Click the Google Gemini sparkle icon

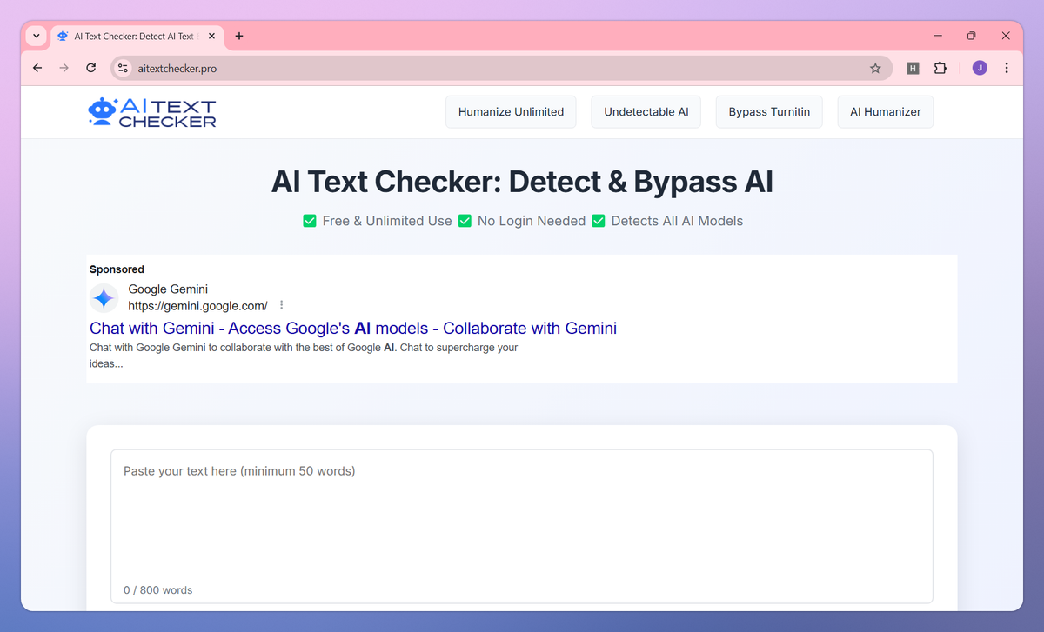coord(104,298)
